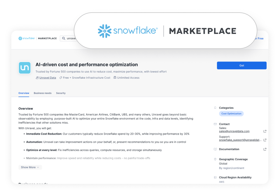280x196 pixels.
Task: Open the Unravel Data provider link
Action: [48, 78]
